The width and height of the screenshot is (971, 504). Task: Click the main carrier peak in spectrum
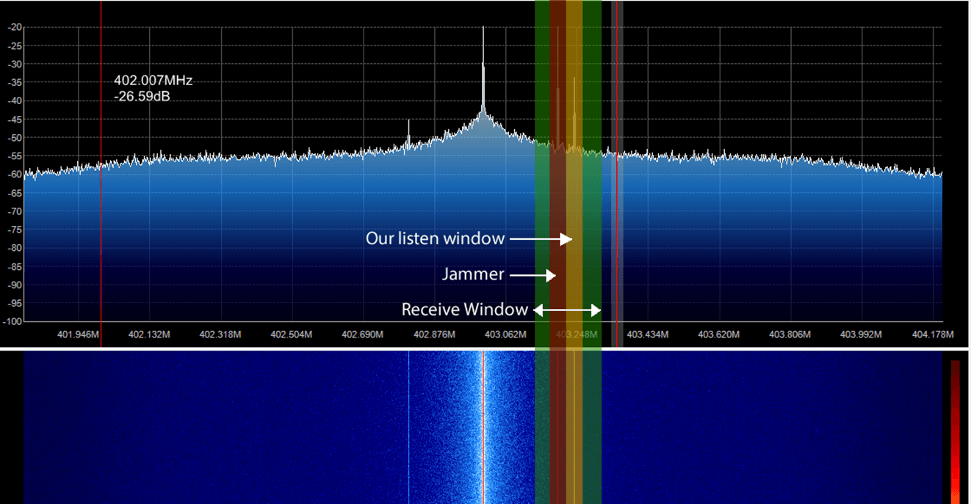coord(483,70)
